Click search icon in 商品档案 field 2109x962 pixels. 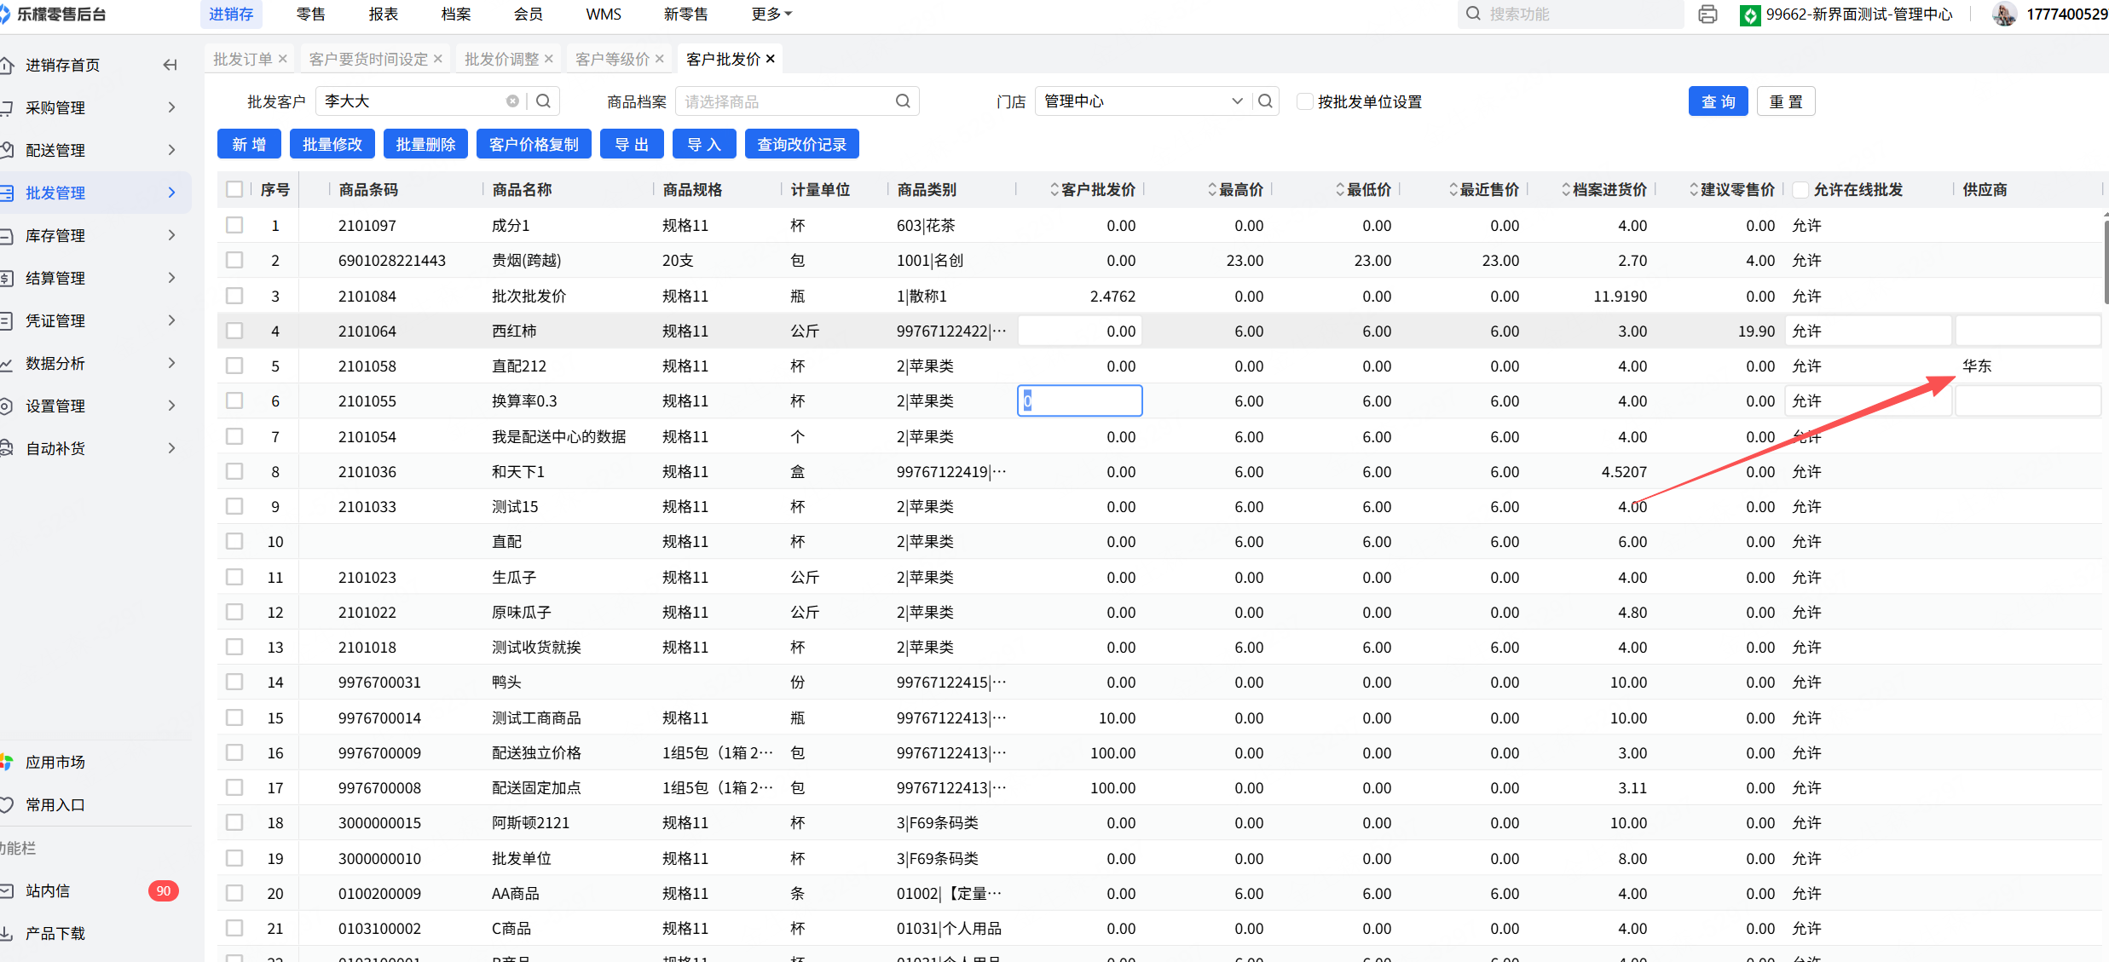[903, 101]
